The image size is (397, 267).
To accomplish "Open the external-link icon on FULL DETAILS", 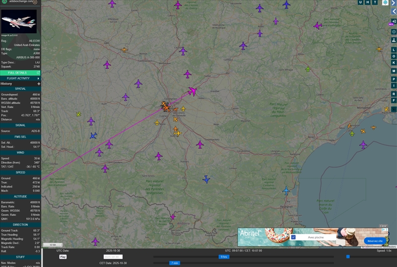I will coord(38,72).
